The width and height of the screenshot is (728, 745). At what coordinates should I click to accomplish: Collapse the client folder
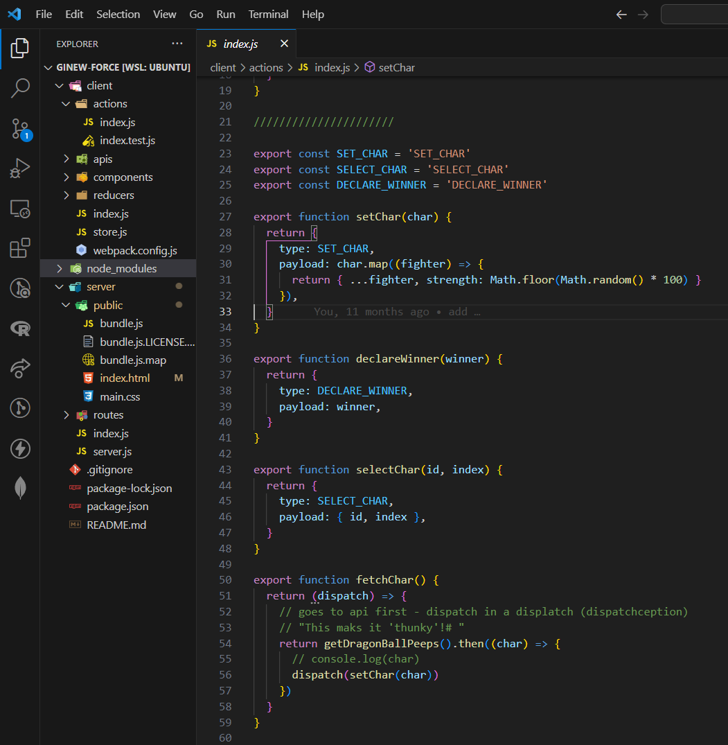(x=60, y=86)
